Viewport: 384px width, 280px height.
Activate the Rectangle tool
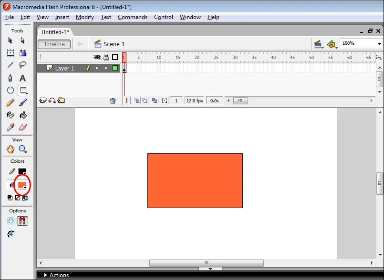click(x=23, y=90)
